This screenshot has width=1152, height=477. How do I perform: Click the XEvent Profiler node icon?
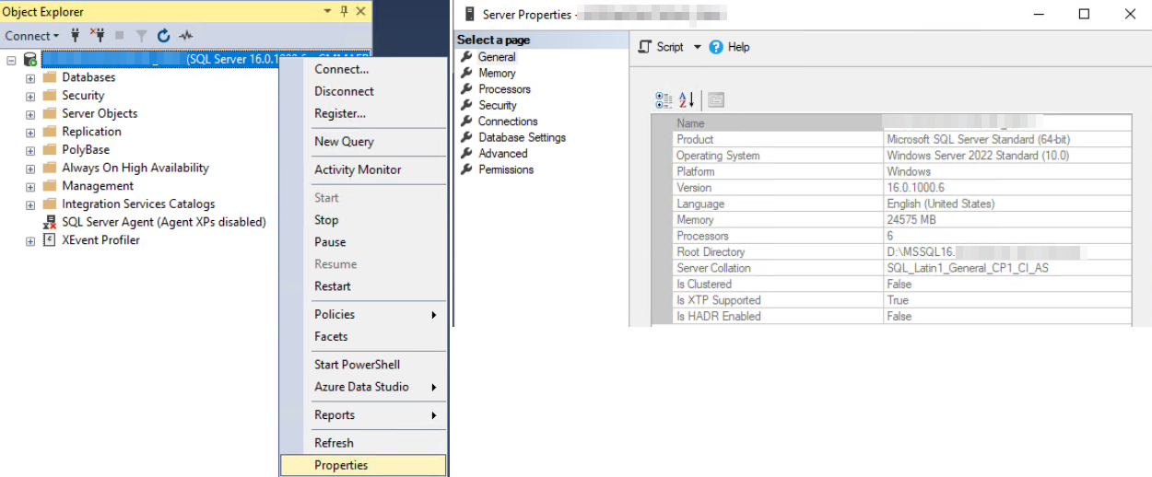50,240
